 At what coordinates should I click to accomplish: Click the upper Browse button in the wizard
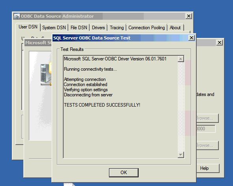[x=207, y=118]
